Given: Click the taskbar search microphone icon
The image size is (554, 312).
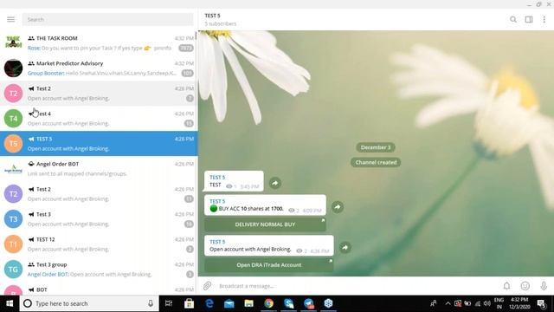Looking at the screenshot, I should tap(151, 303).
